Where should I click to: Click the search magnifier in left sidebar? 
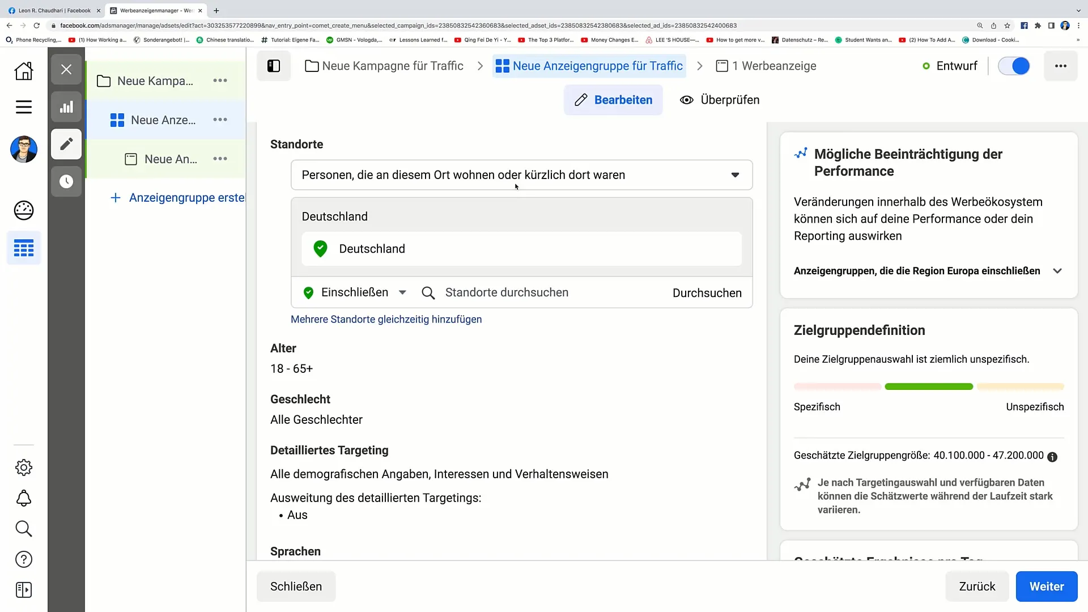[x=24, y=529]
